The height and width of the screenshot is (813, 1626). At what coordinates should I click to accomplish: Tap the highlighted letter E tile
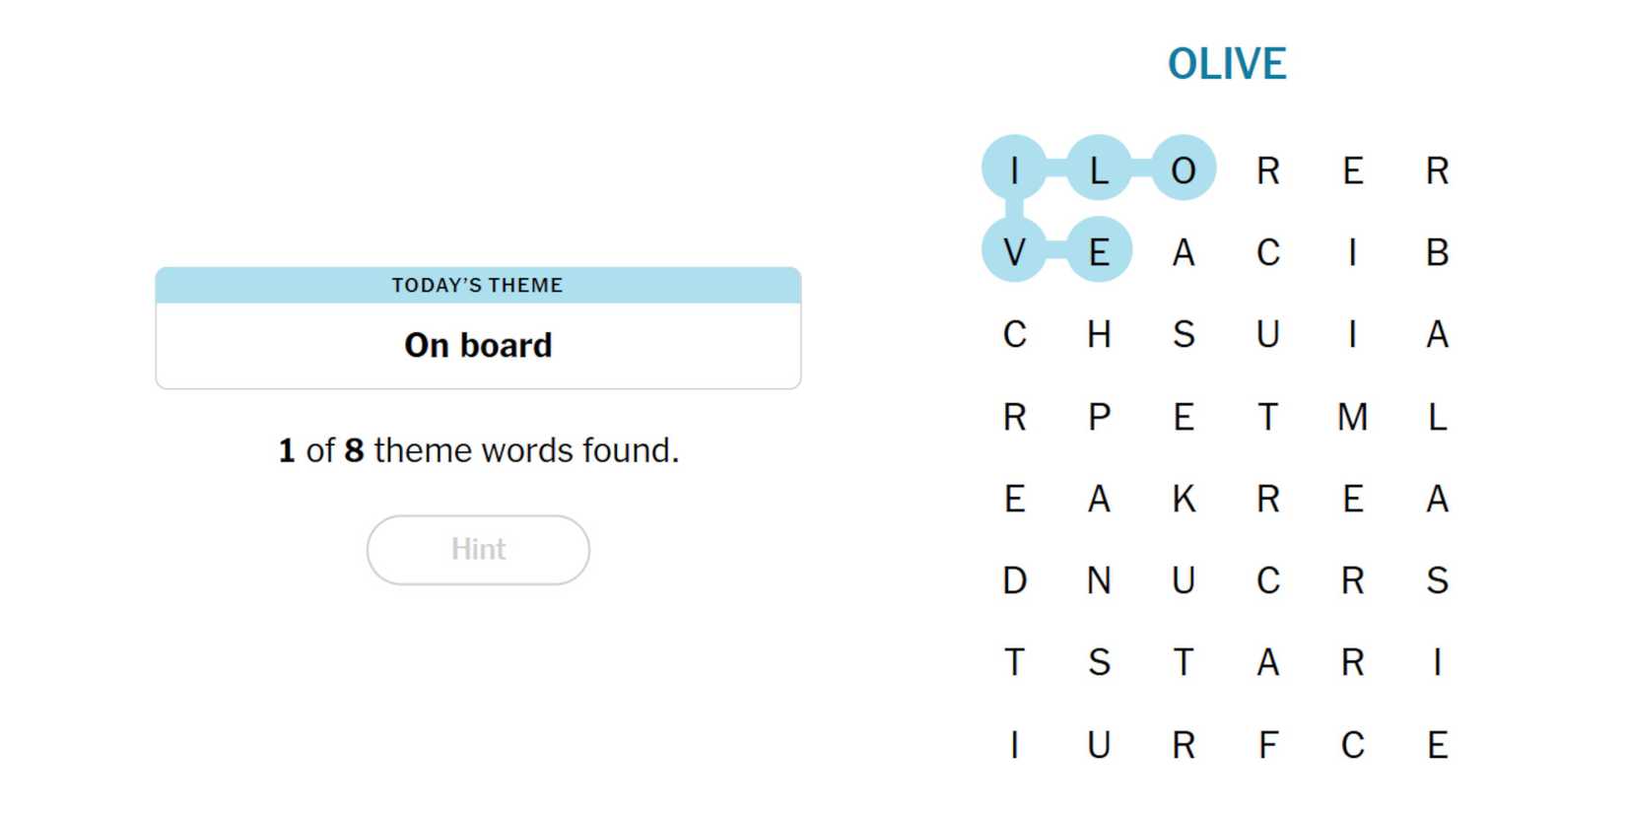[x=1099, y=251]
